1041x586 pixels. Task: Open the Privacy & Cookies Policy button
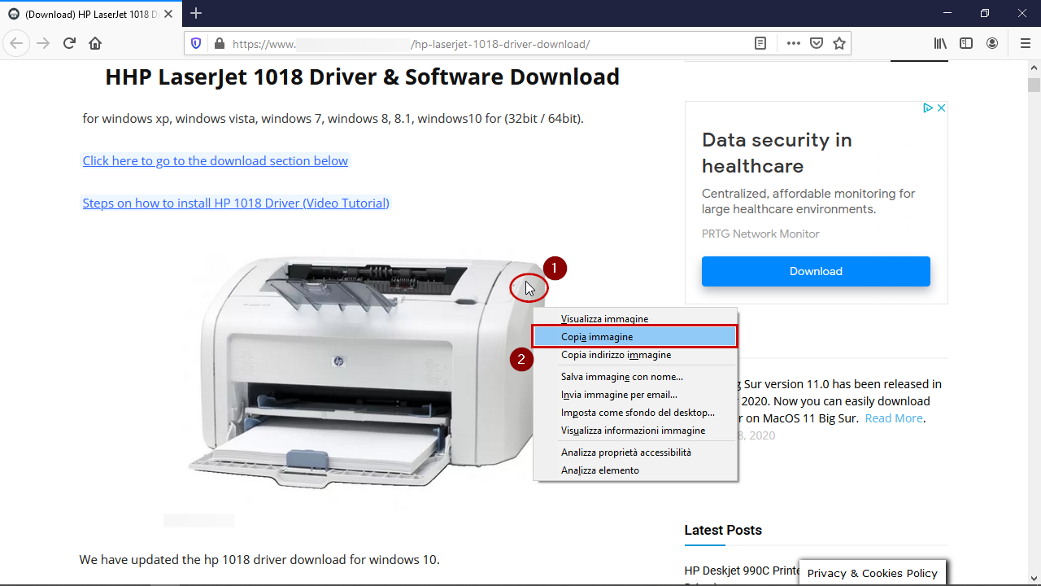point(872,573)
